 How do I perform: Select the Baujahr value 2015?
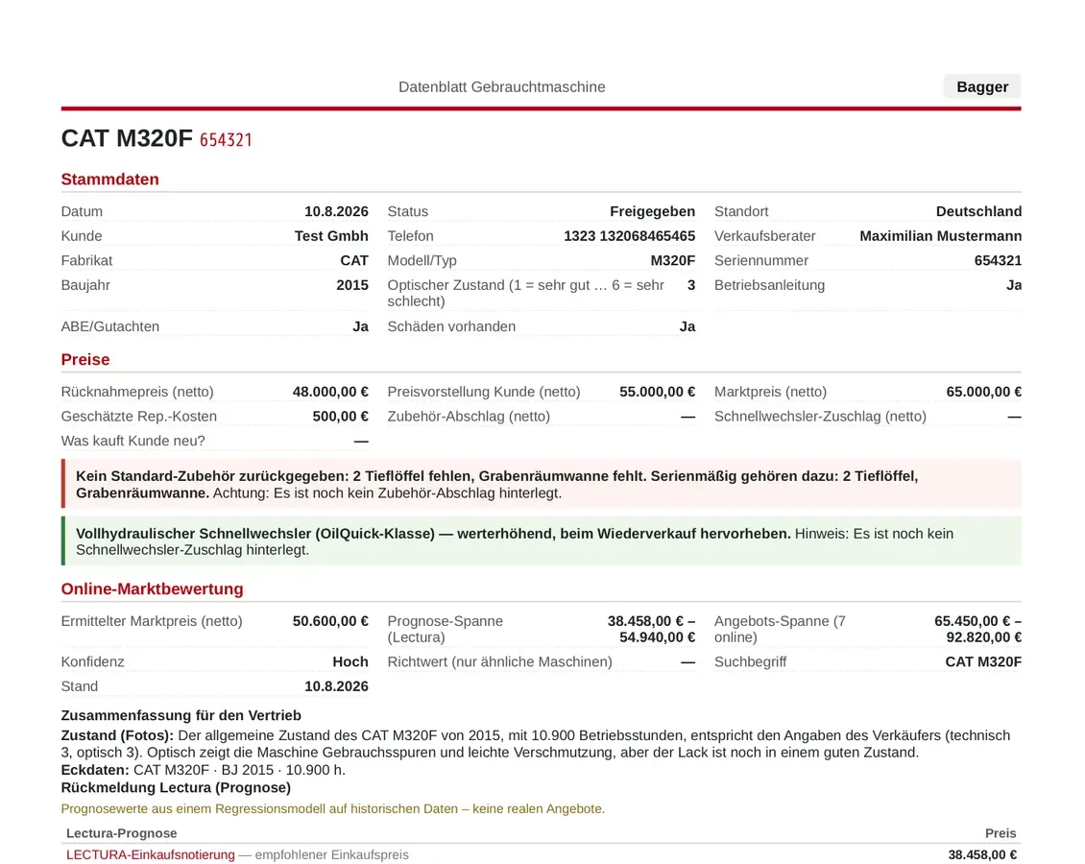click(352, 285)
